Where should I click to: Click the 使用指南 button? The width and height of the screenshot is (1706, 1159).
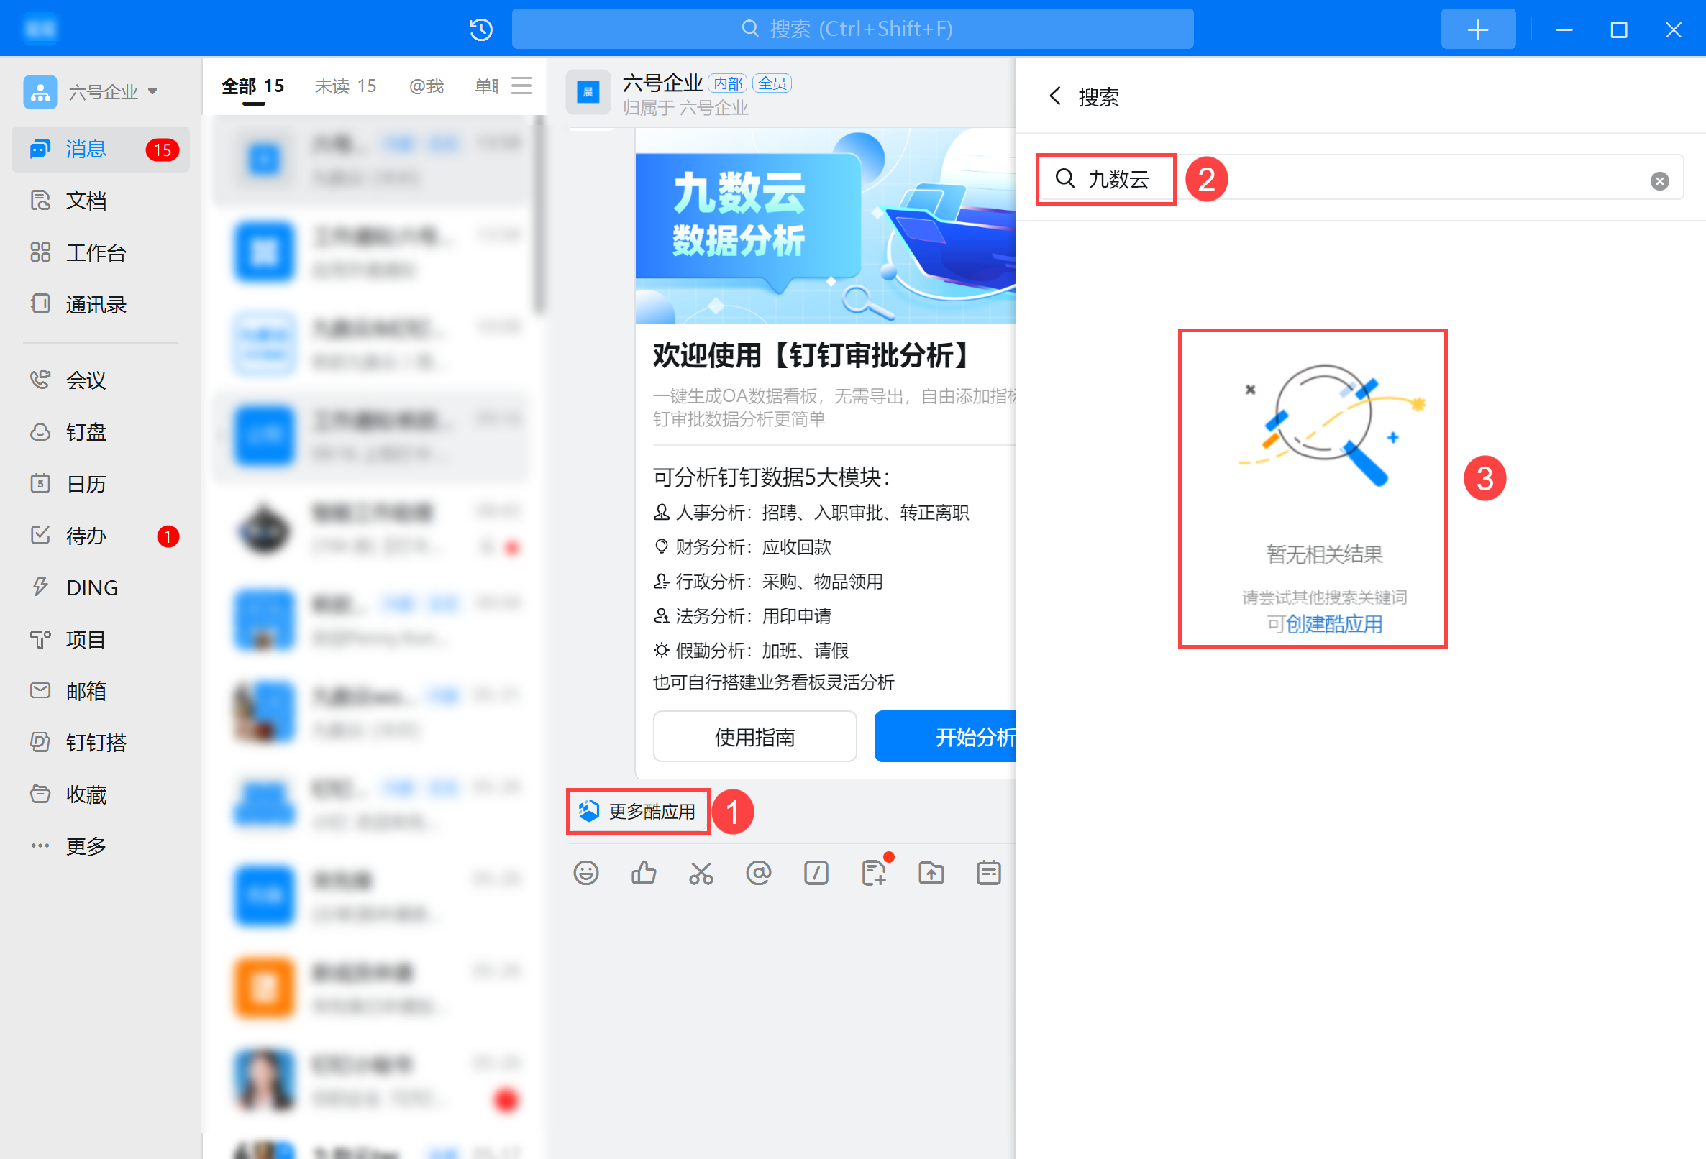[754, 736]
